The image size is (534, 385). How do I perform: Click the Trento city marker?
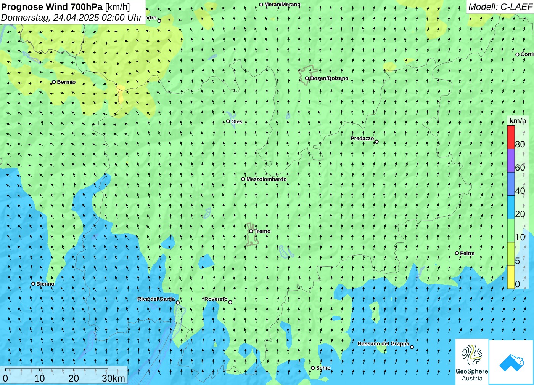(251, 231)
